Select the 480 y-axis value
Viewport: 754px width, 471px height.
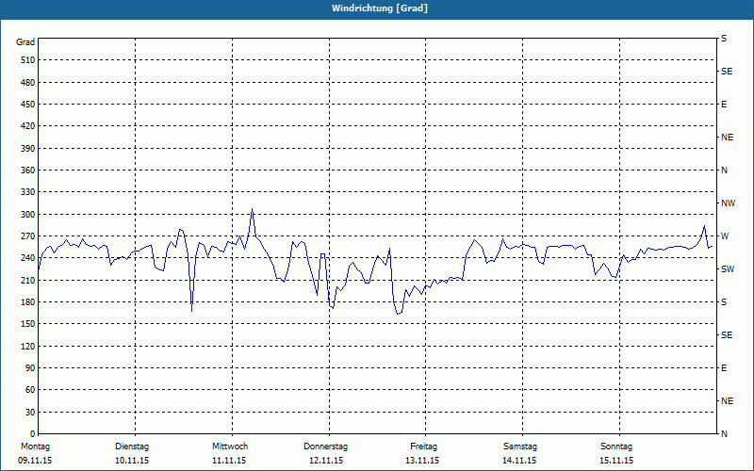(28, 83)
